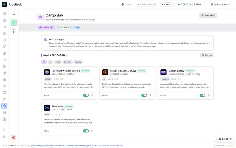Screen dimensions: 236x148
Task: Click the Have a key? button
Action: 208,15
